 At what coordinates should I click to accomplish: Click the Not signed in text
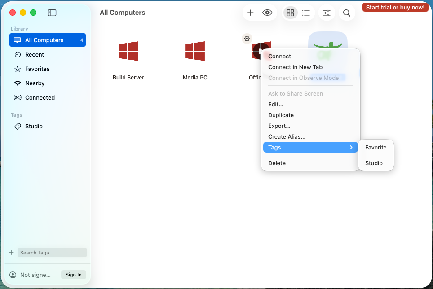35,275
